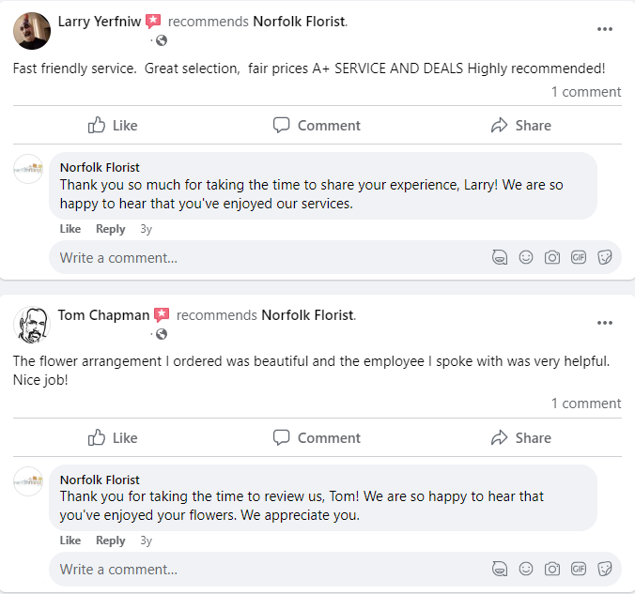Open Tom Chapman's profile picture

click(32, 325)
